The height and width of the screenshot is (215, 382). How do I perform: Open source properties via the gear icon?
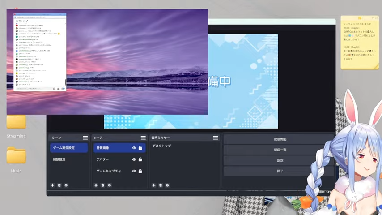tap(110, 185)
